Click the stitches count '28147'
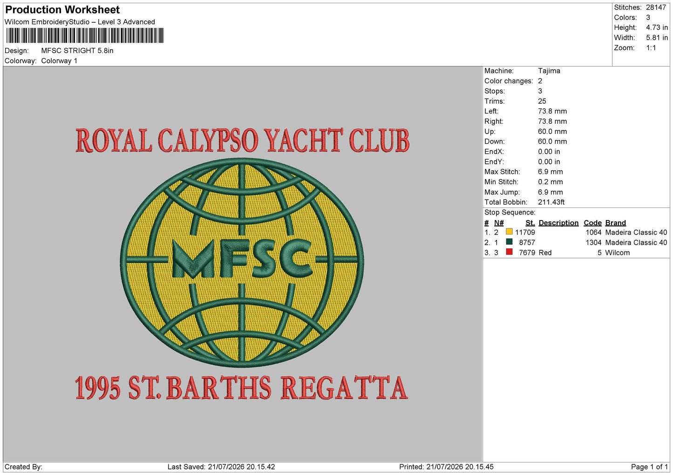673x475 pixels. [656, 7]
